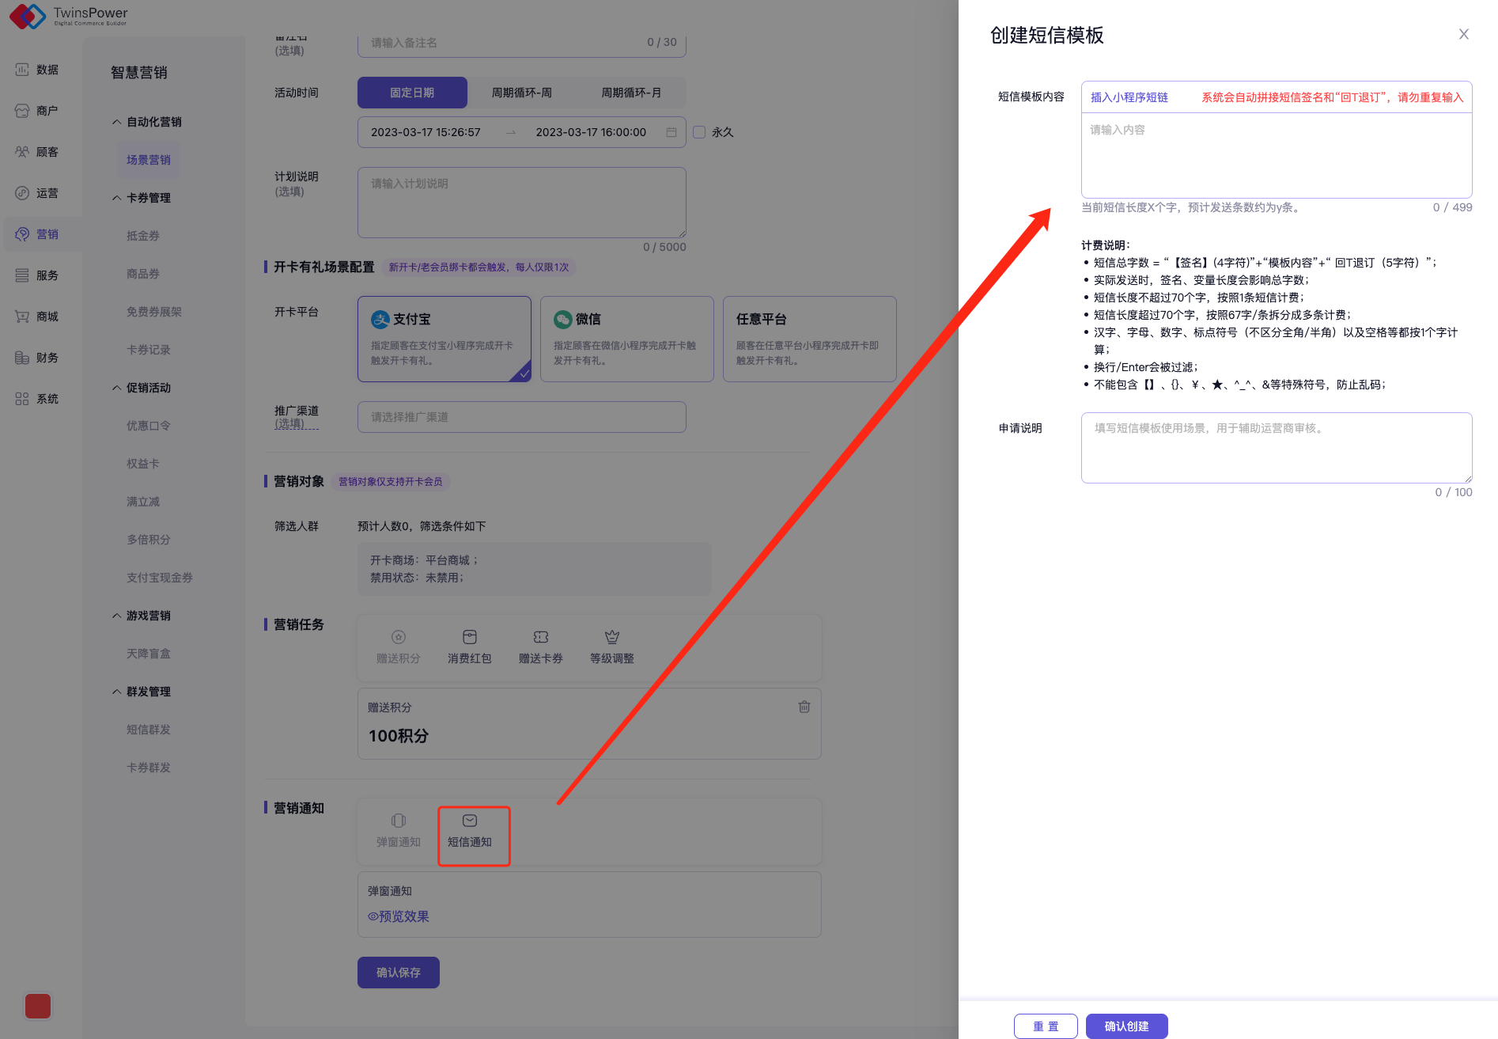Close the 创建短信模板 panel
This screenshot has width=1498, height=1039.
(x=1463, y=34)
